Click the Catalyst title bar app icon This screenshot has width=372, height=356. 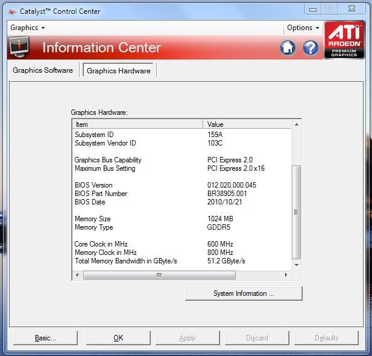coord(12,11)
